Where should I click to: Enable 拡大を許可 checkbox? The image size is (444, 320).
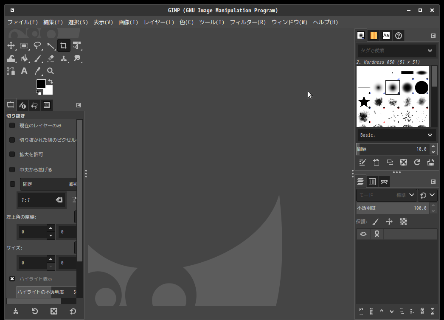click(12, 154)
